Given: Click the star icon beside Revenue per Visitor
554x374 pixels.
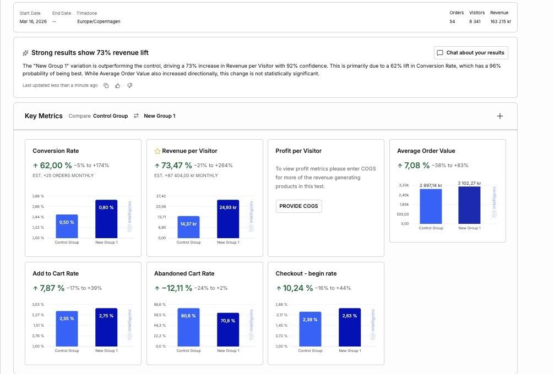Looking at the screenshot, I should coord(157,151).
